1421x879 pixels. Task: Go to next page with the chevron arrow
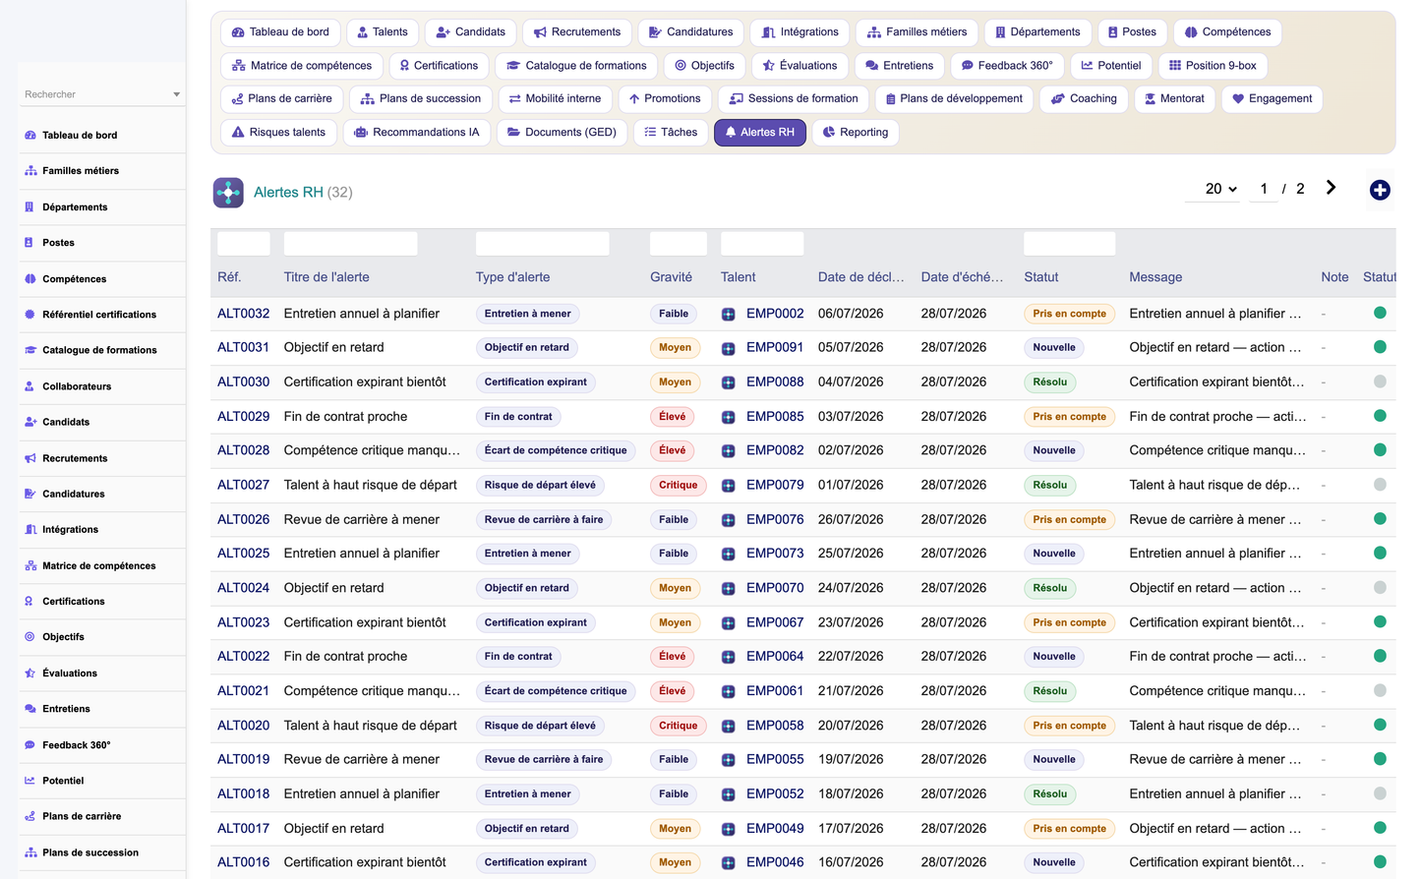tap(1331, 188)
